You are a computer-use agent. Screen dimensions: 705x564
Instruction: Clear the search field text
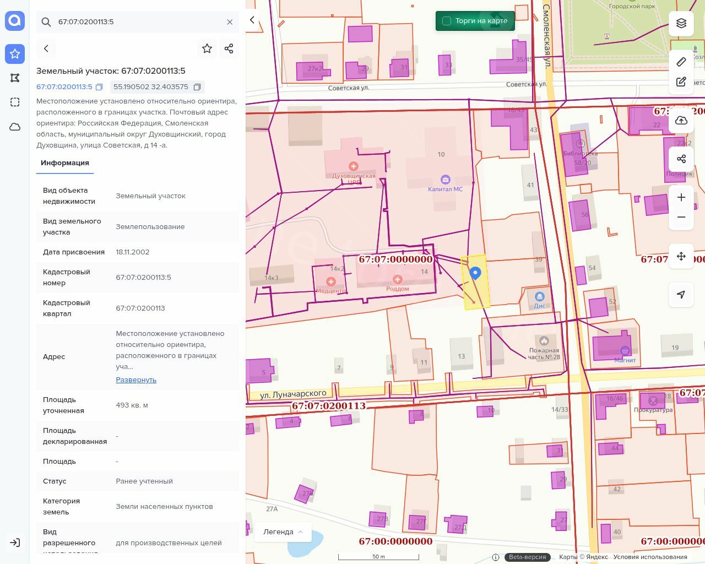(x=230, y=22)
